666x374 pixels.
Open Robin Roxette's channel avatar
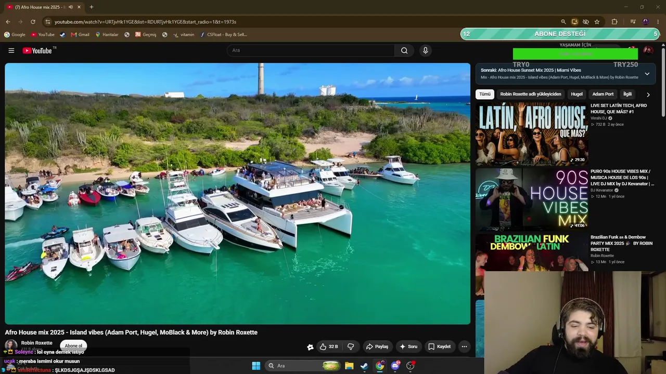(11, 345)
